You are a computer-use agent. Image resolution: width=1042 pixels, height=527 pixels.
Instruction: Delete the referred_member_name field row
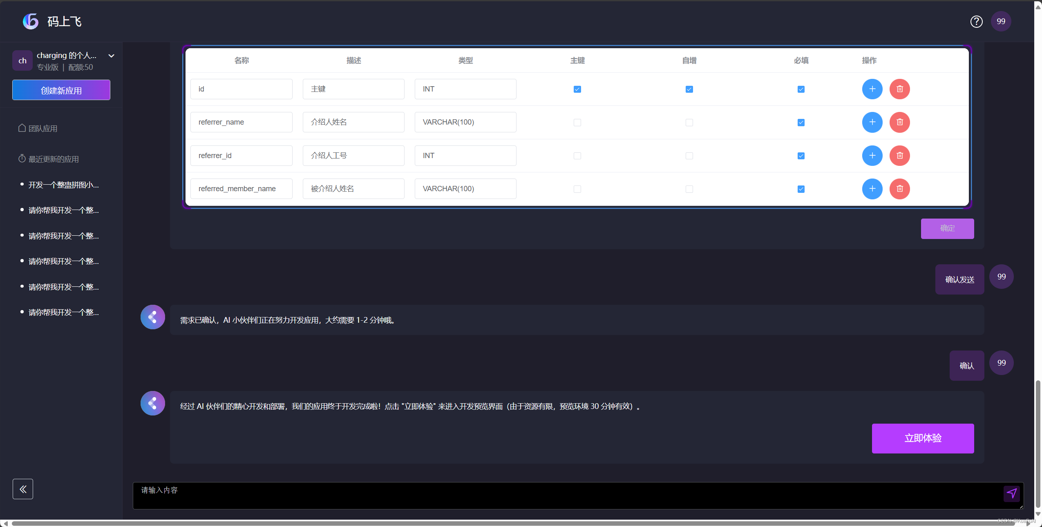(x=899, y=189)
